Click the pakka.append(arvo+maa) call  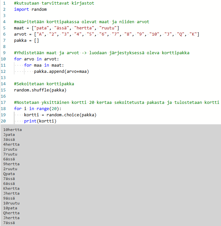tap(62, 72)
